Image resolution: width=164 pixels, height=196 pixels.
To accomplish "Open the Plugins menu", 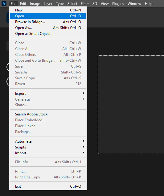I will coord(118,4).
